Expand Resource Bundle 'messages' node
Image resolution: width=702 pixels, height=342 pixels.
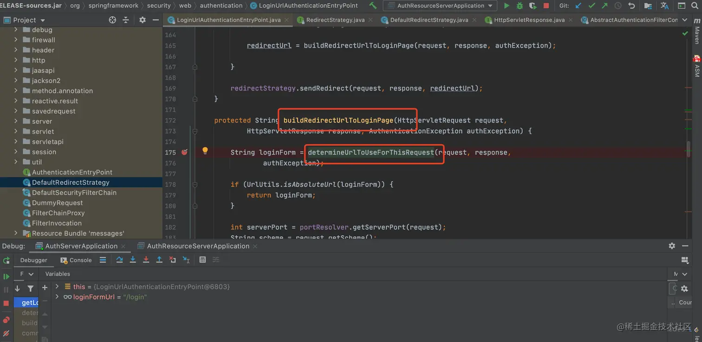click(16, 233)
